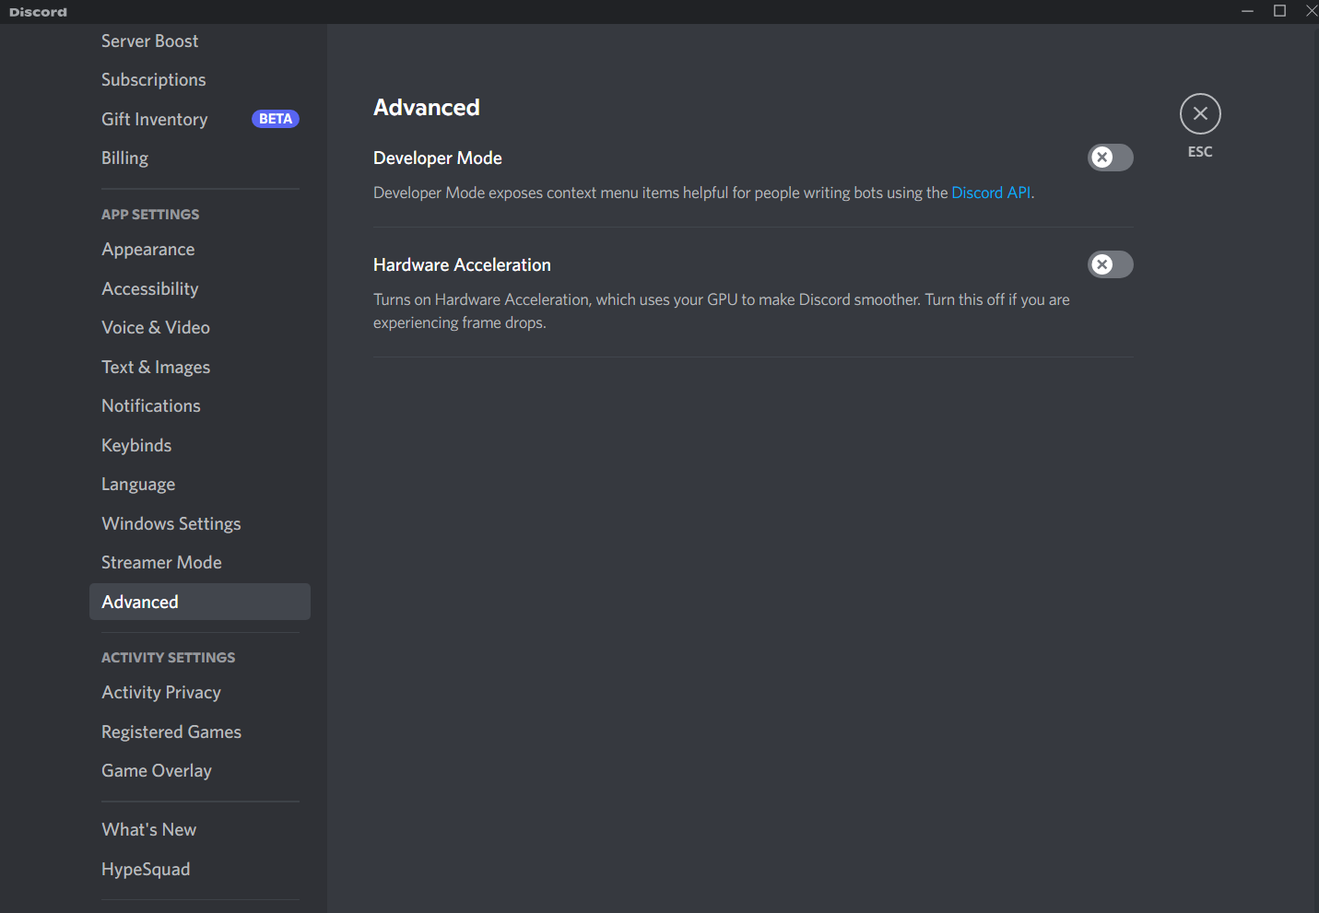
Task: Open the Discord API link
Action: click(x=991, y=193)
